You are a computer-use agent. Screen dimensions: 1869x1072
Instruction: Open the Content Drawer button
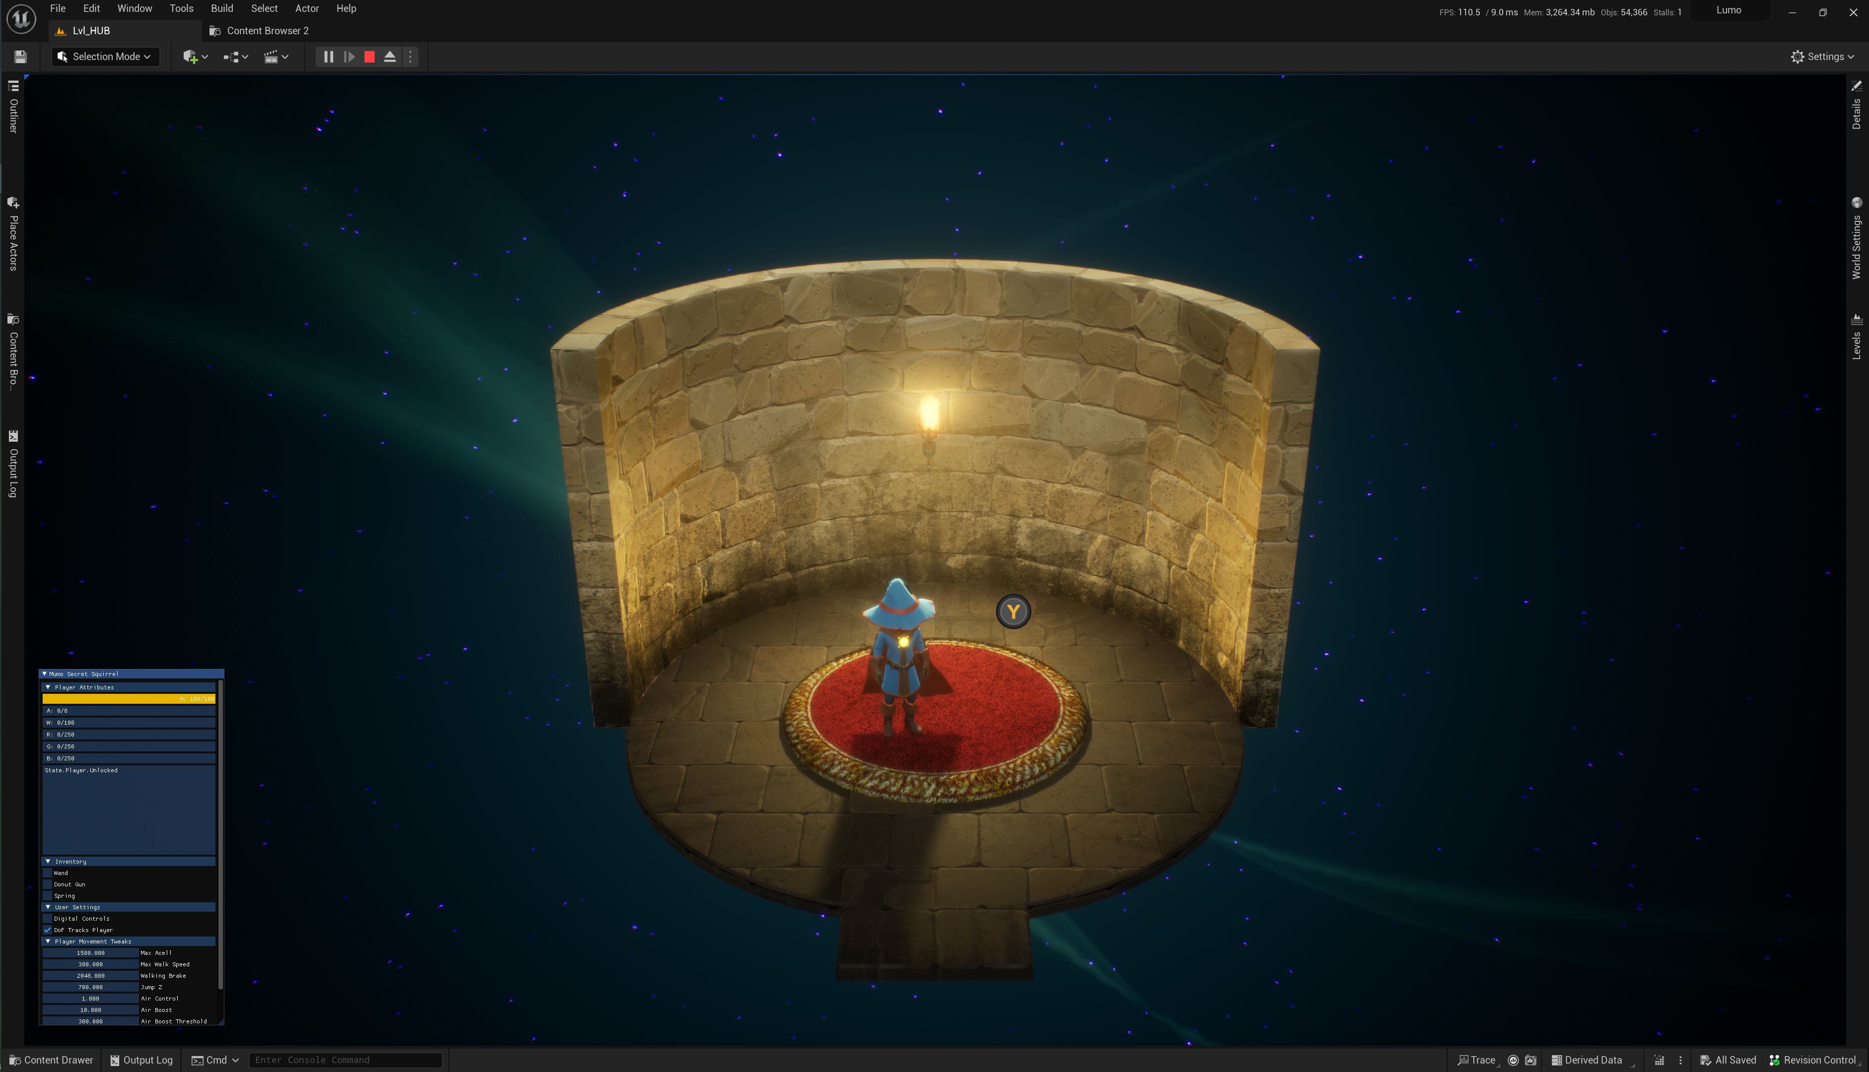coord(52,1060)
